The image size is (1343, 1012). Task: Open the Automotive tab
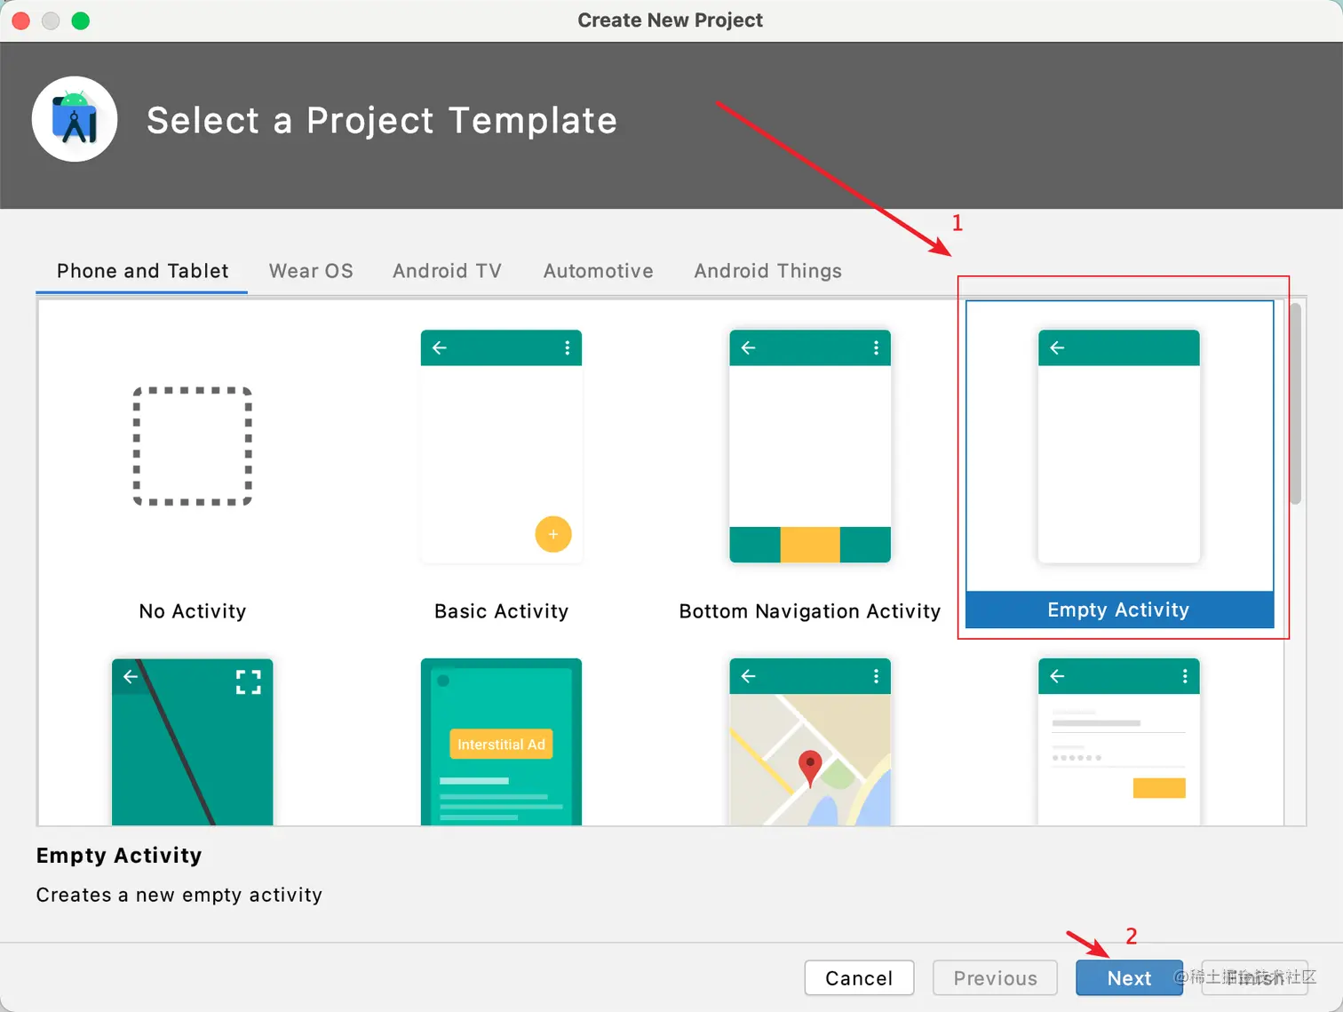point(598,271)
